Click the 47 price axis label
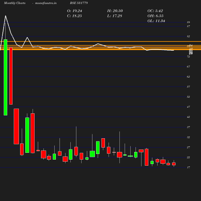 coord(189,107)
